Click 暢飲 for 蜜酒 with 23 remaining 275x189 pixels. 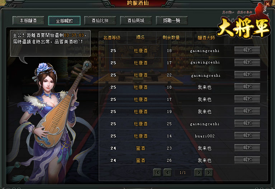pos(247,148)
